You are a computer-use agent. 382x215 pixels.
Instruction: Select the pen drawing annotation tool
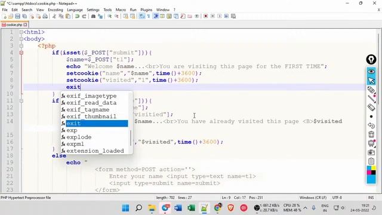pyautogui.click(x=371, y=99)
